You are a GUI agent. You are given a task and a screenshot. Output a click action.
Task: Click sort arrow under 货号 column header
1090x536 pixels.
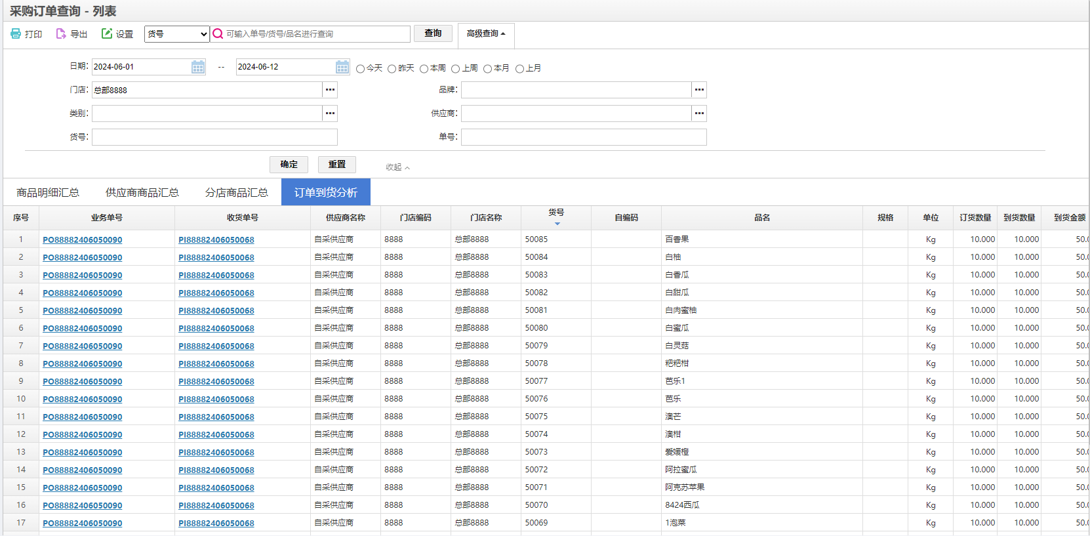pos(557,224)
